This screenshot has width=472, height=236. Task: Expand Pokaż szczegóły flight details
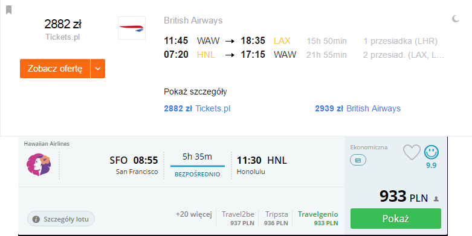195,92
